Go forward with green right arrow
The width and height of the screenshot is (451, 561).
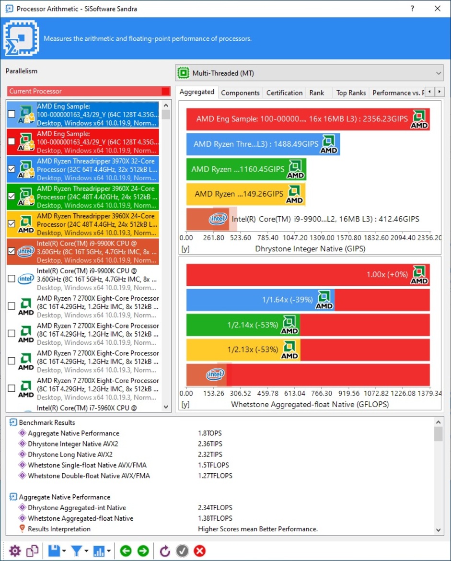point(143,550)
